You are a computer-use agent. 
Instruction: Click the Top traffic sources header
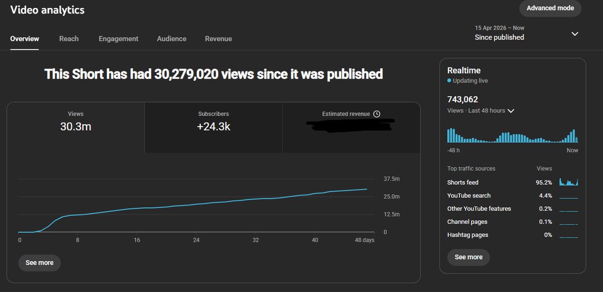point(471,168)
